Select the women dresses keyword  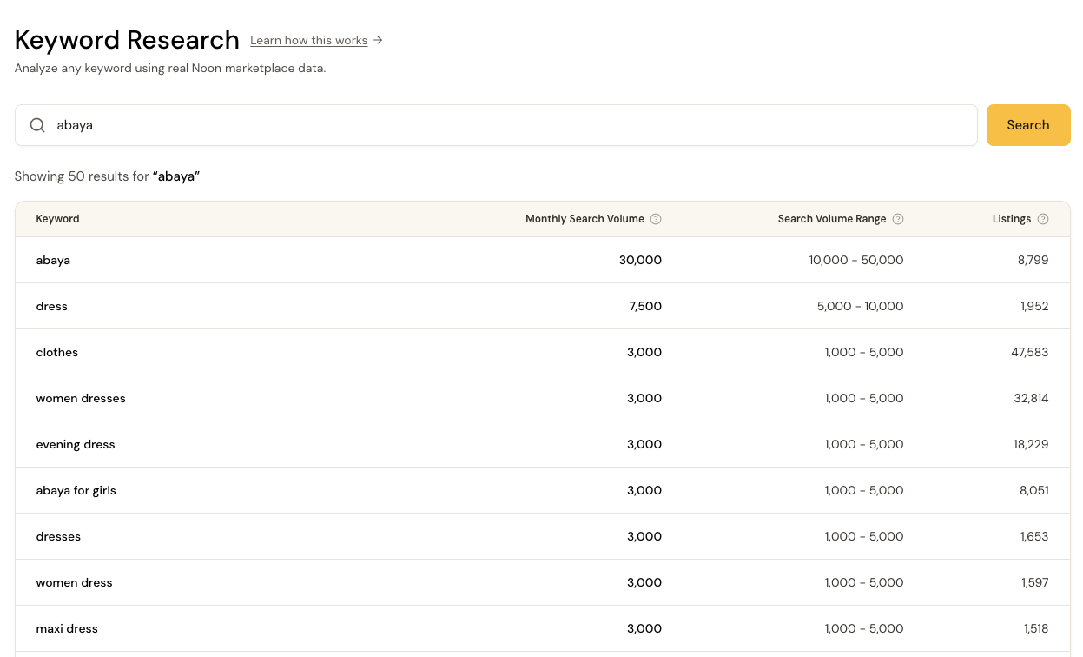pos(81,398)
